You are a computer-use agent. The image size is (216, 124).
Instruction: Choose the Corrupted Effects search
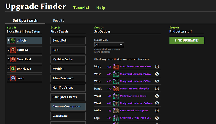(68, 97)
